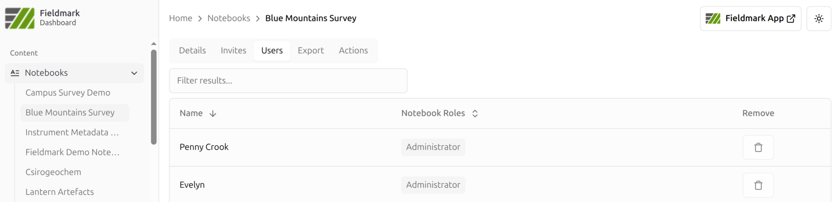Open the Invites tab
The image size is (837, 202).
pos(233,51)
